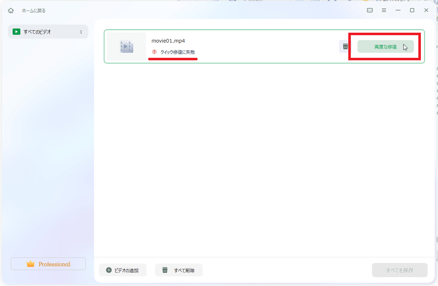The image size is (438, 286).
Task: Click the クイック修復に失敗 status text
Action: [x=177, y=52]
